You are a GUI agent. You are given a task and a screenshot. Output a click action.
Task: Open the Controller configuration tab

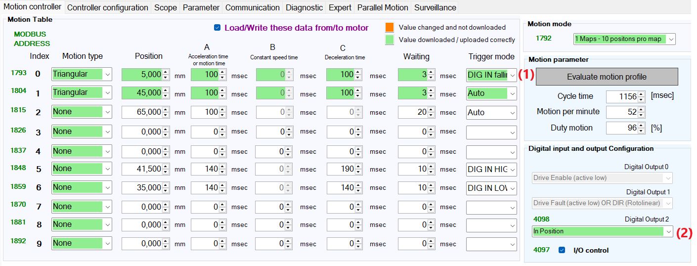[x=107, y=7]
